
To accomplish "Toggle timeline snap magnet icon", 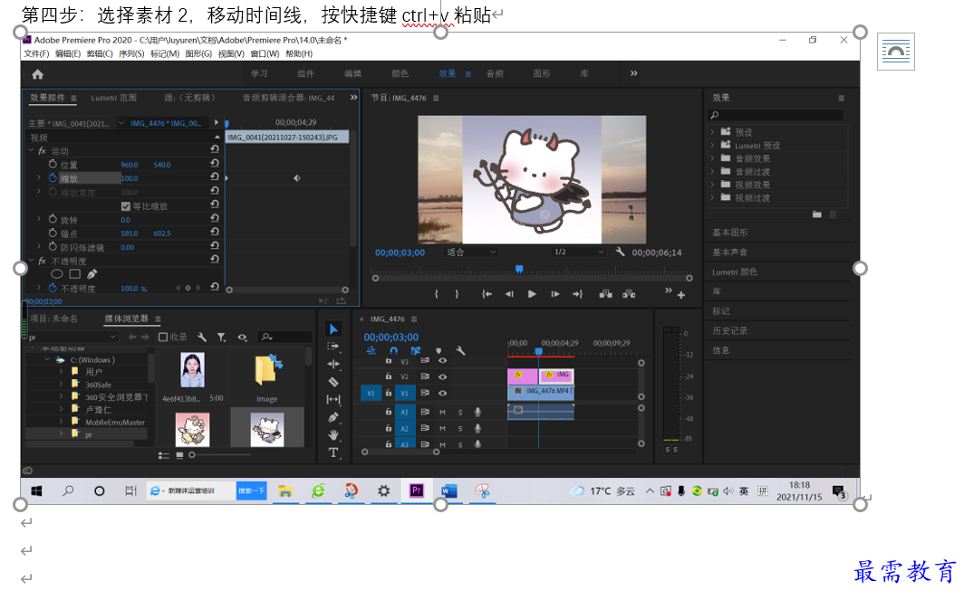I will [x=393, y=350].
